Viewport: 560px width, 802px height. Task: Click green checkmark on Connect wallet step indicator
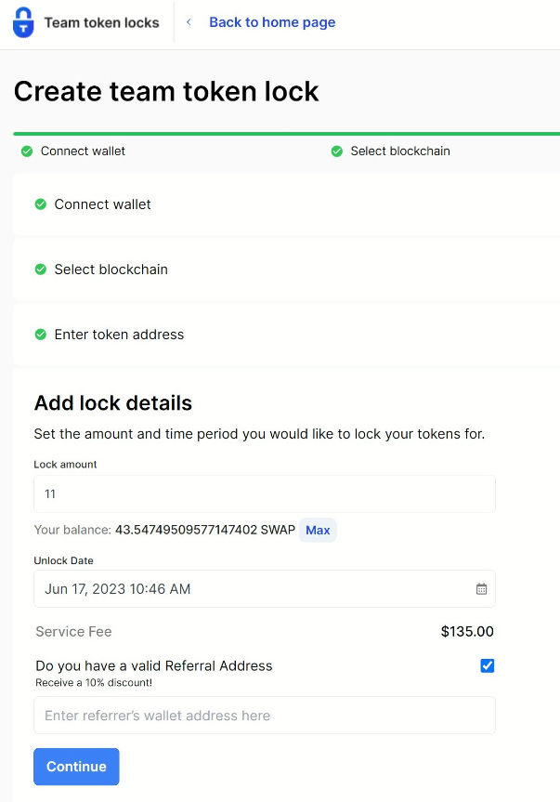click(26, 151)
